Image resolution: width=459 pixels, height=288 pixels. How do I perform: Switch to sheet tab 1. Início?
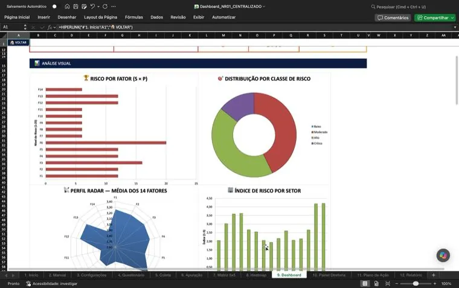tap(31, 275)
